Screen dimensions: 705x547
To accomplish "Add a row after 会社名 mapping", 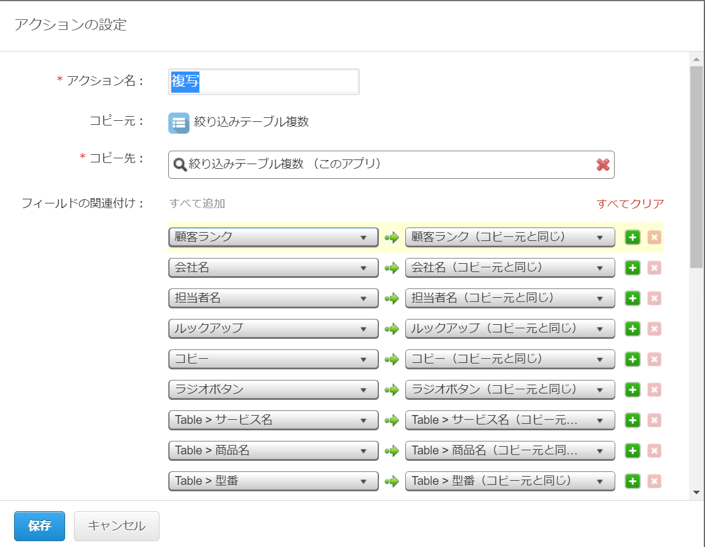I will [632, 268].
